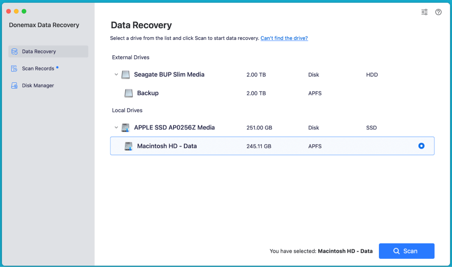The width and height of the screenshot is (452, 267).
Task: Select the Macintosh HD - Data radio button
Action: (421, 146)
